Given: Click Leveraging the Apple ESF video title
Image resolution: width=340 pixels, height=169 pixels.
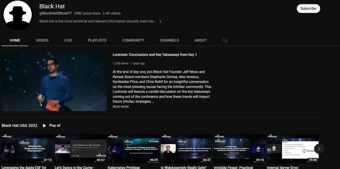Looking at the screenshot, I should pyautogui.click(x=24, y=167).
